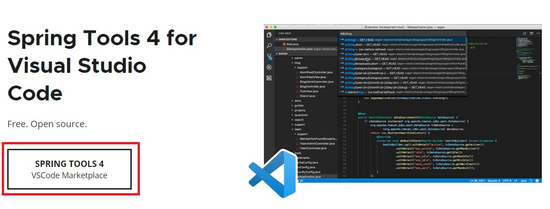Select the Explorer icon in the screenshot's activity bar
550x209 pixels.
tap(269, 35)
